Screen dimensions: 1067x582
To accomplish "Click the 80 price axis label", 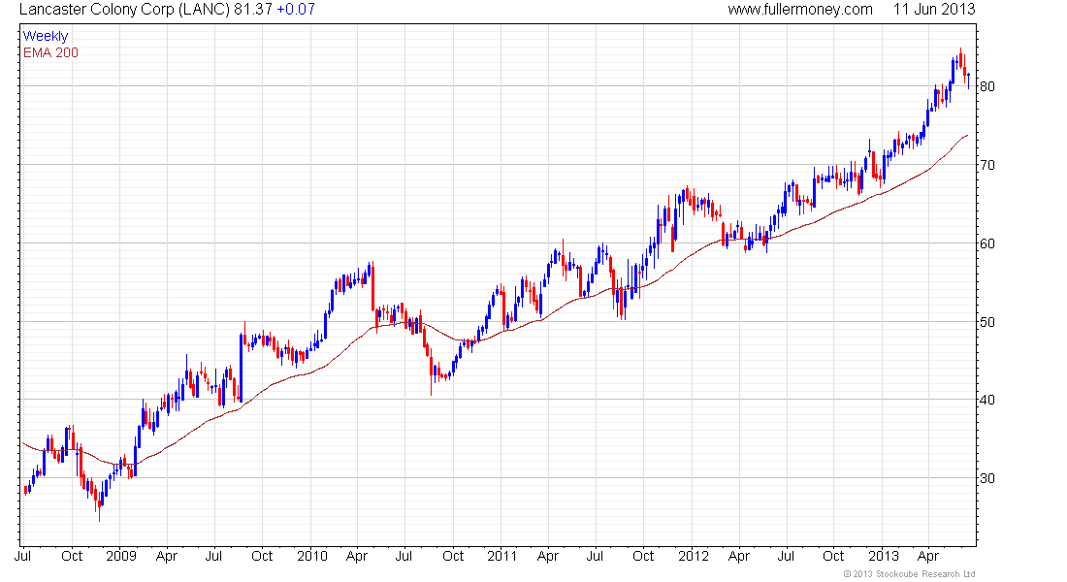I will click(986, 86).
